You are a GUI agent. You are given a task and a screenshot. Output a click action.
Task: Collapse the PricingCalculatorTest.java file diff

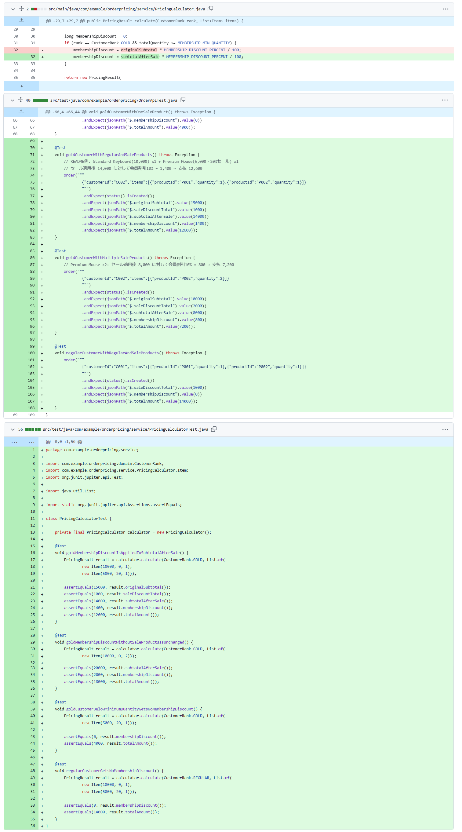(x=13, y=429)
